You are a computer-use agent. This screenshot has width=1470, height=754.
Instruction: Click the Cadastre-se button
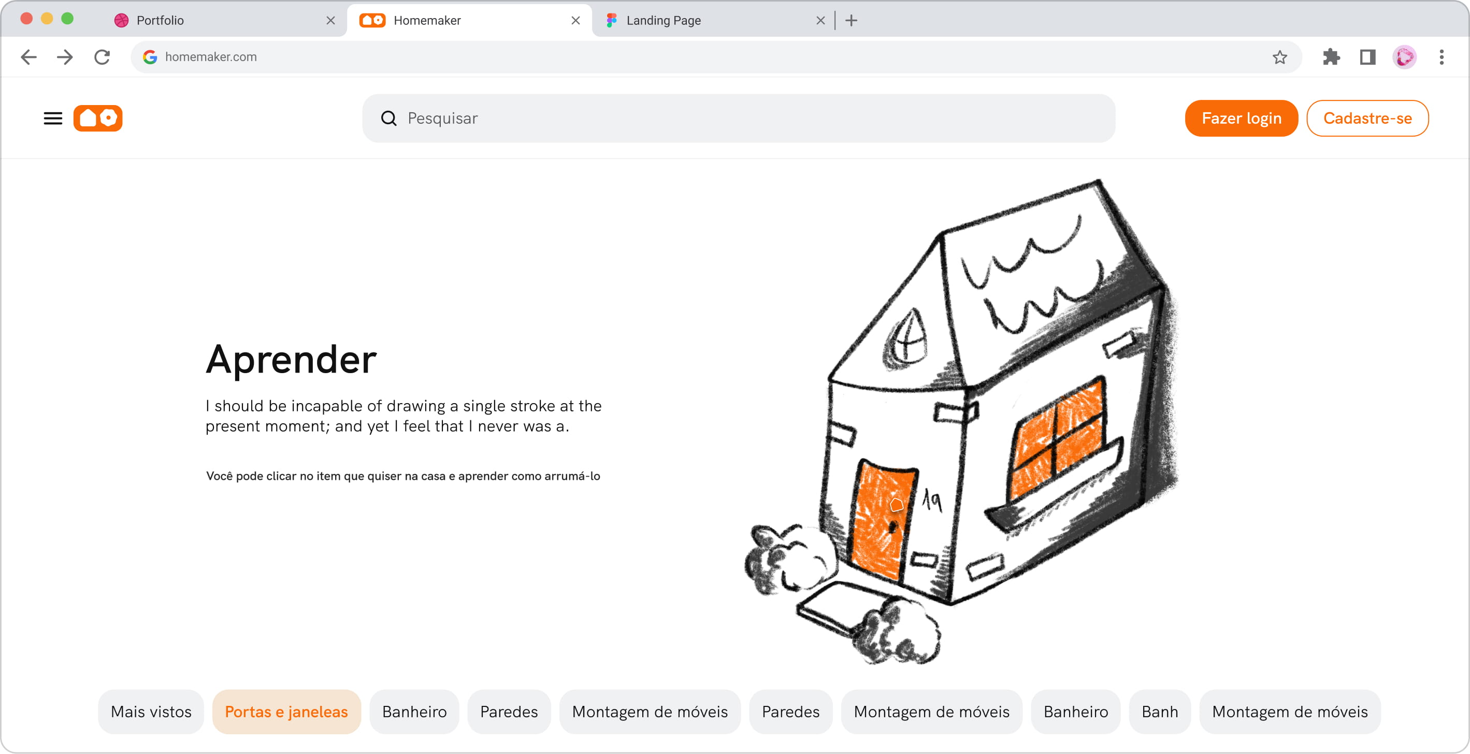click(1367, 118)
